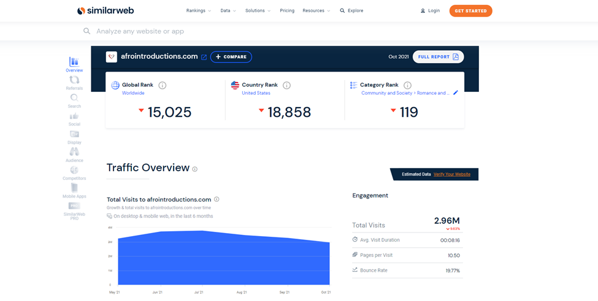The width and height of the screenshot is (598, 301).
Task: Go to the Audience sidebar section
Action: pos(74,154)
